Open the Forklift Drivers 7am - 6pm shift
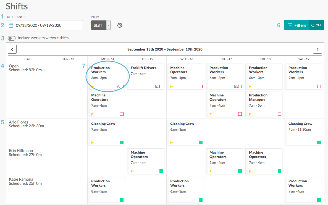Image resolution: width=328 pixels, height=205 pixels. pyautogui.click(x=146, y=77)
